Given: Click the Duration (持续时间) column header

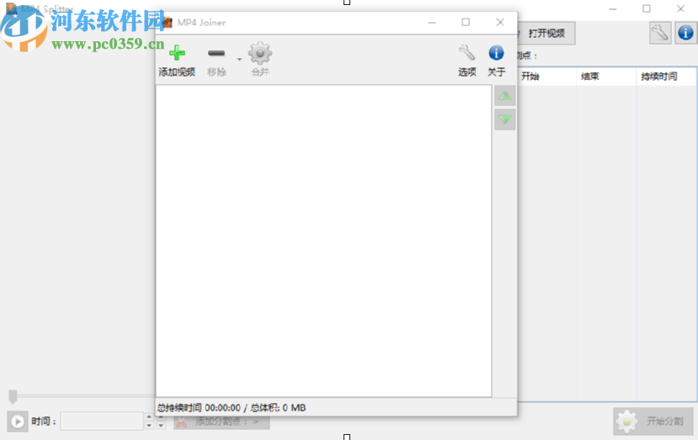Looking at the screenshot, I should point(666,77).
